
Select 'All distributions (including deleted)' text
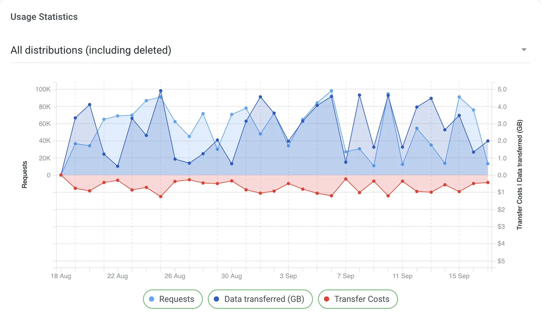click(91, 50)
